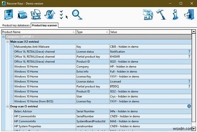The height and width of the screenshot is (132, 197).
Task: Click the info "i" toolbar icon
Action: point(175,14)
